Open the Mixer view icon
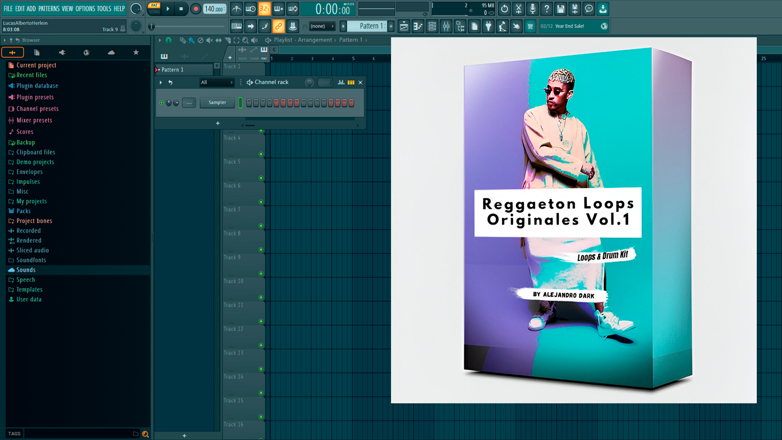Image resolution: width=782 pixels, height=440 pixels. 446,26
